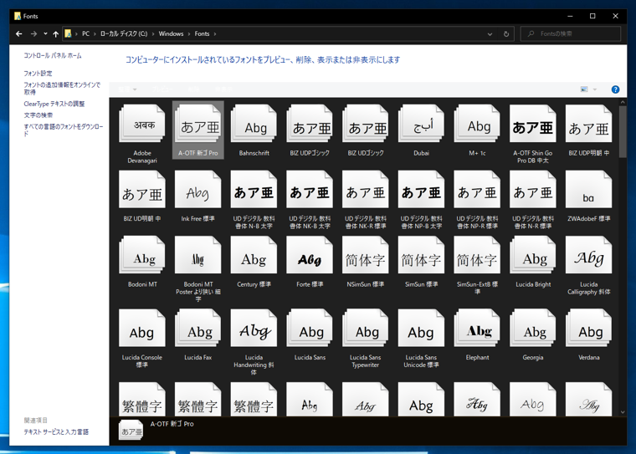
Task: Select the SimSun 標準 font icon
Action: point(422,255)
